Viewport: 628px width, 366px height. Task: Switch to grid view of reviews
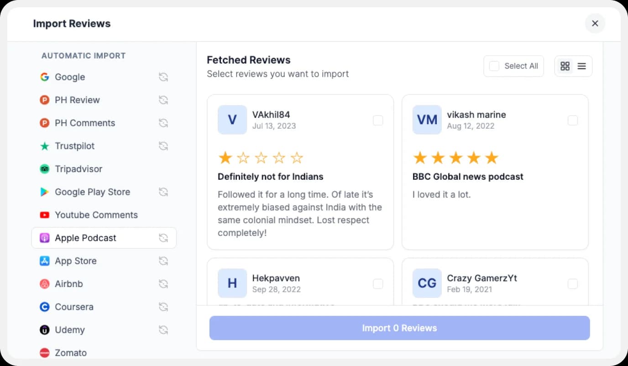(x=565, y=66)
